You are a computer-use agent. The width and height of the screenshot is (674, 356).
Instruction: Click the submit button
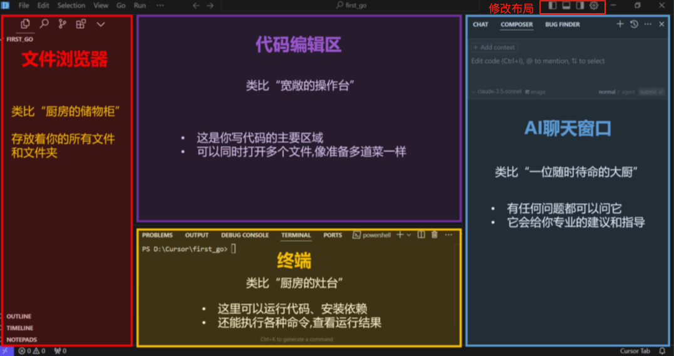pos(651,92)
